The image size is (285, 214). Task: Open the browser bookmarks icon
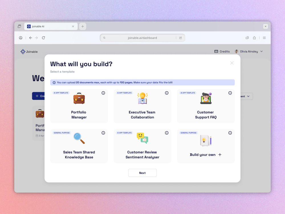247,38
